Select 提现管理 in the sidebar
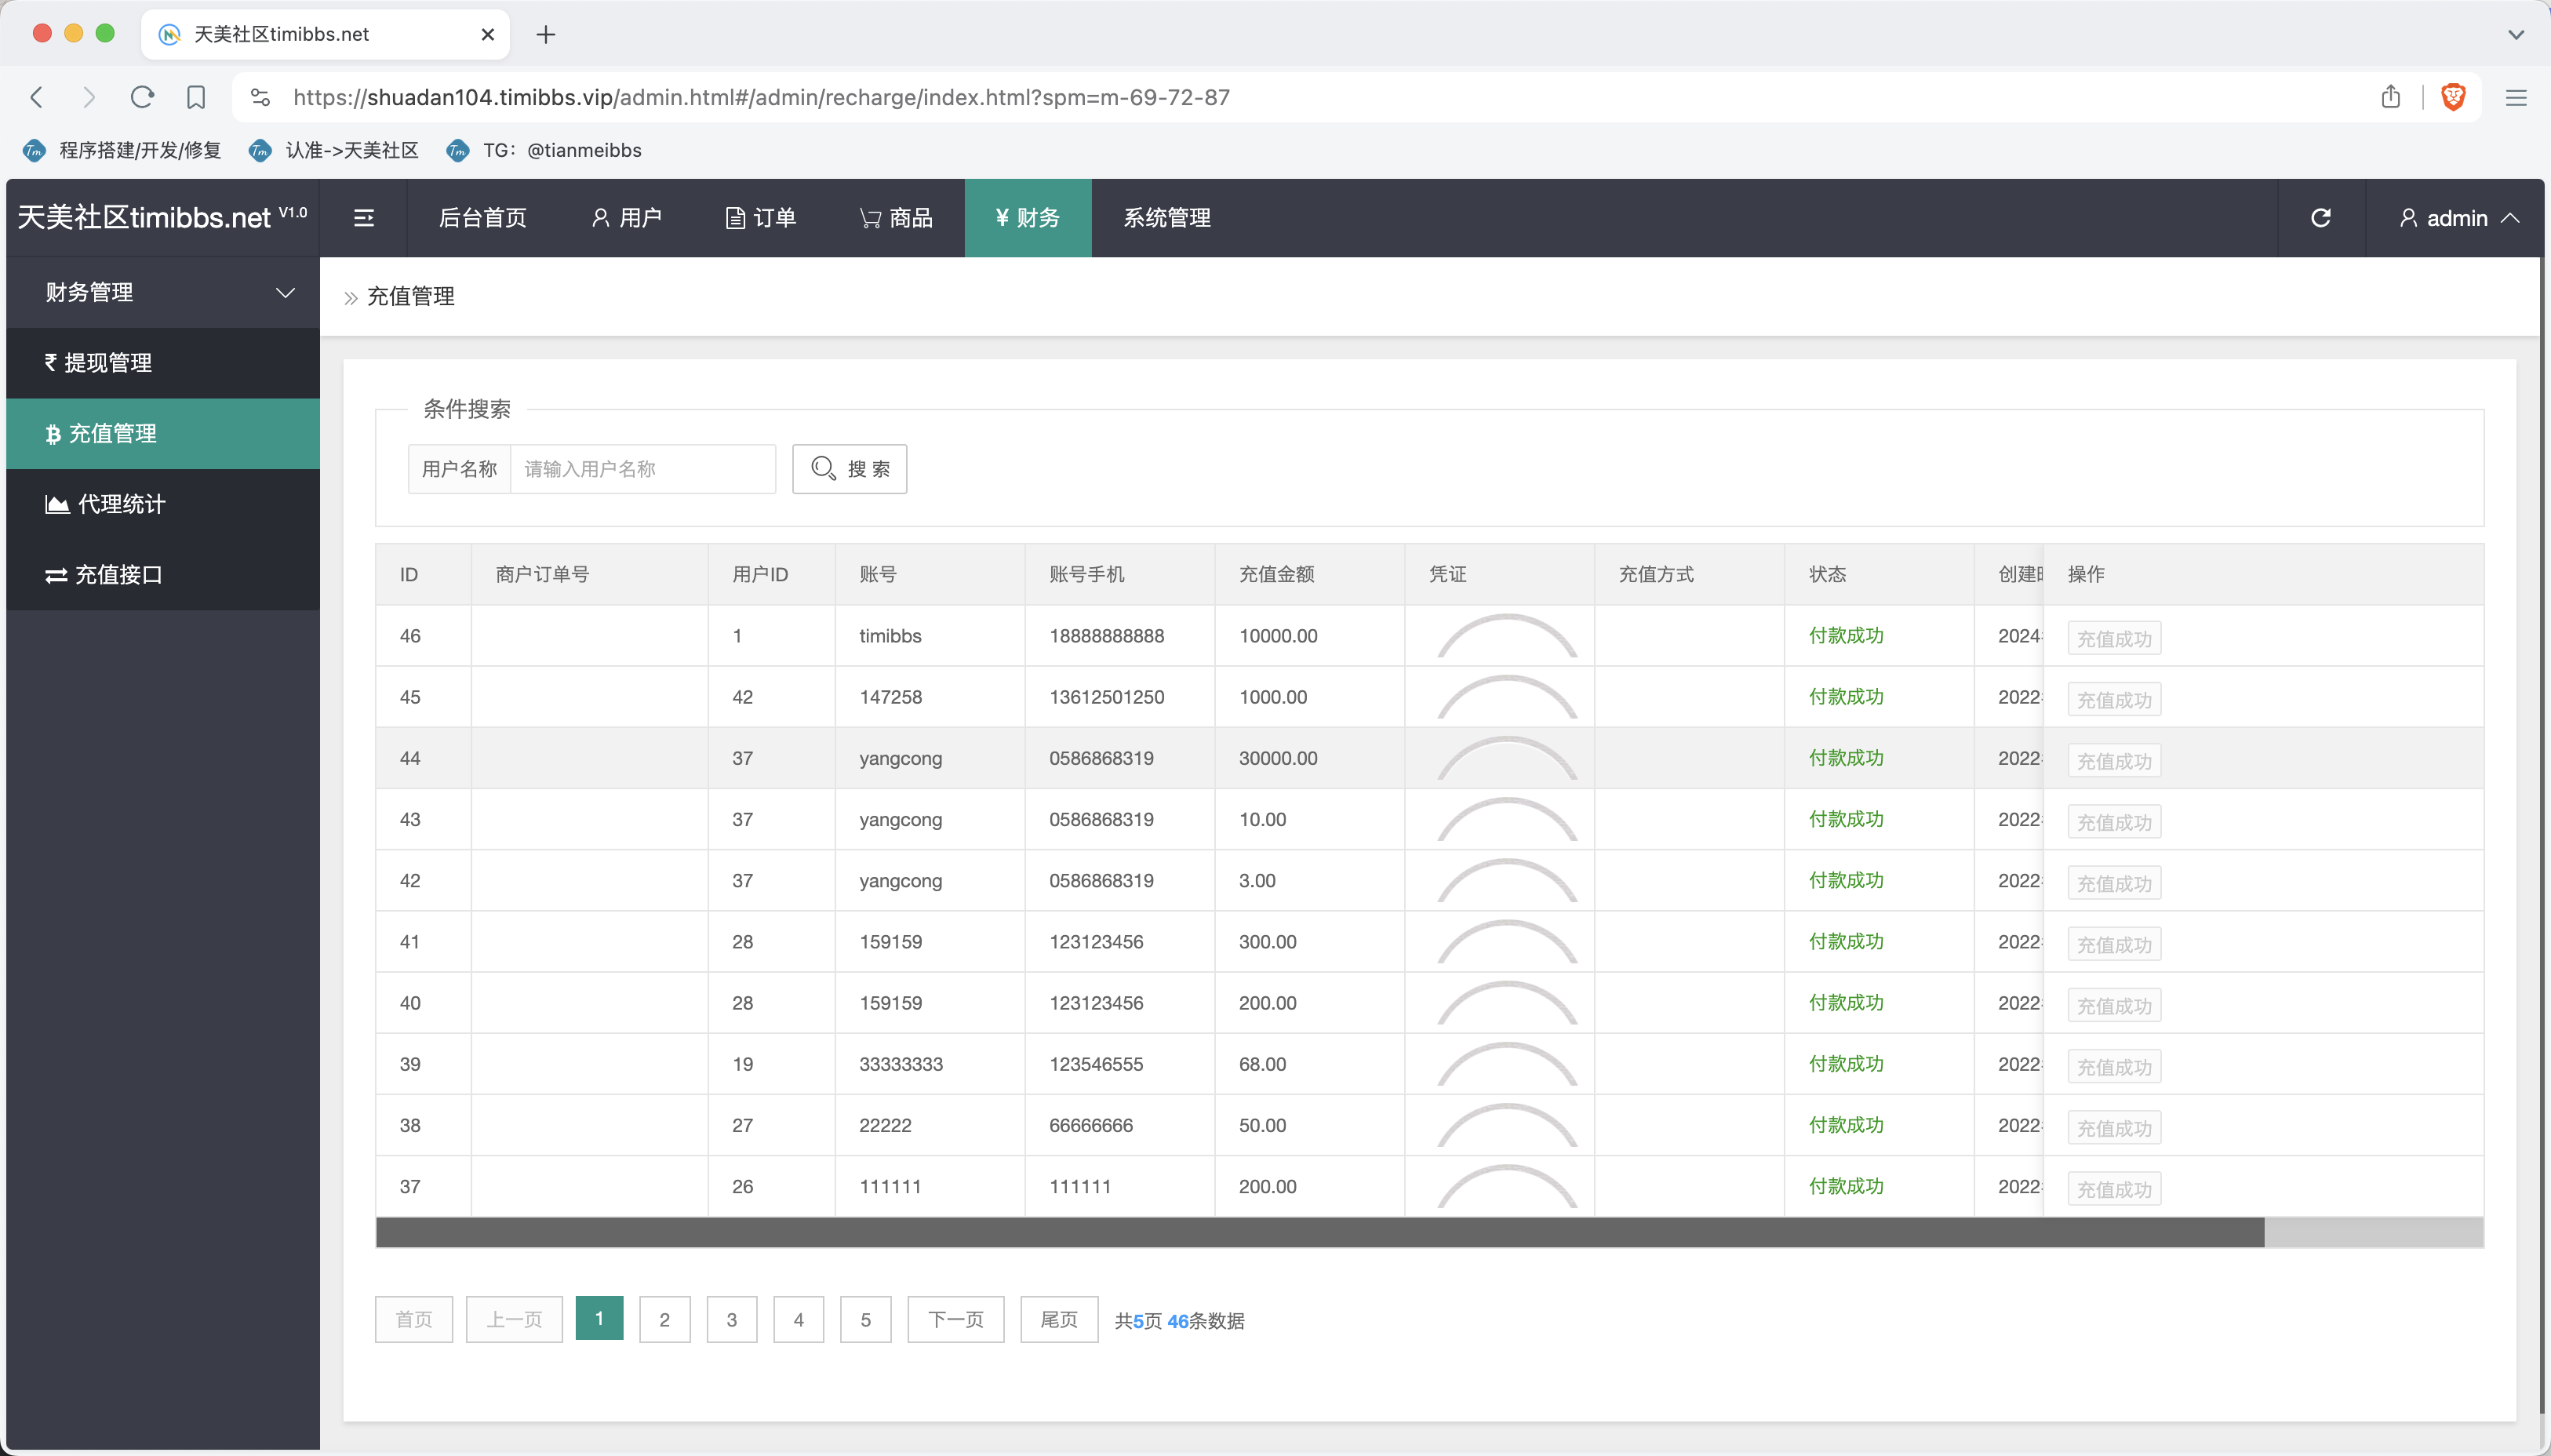 pos(108,363)
